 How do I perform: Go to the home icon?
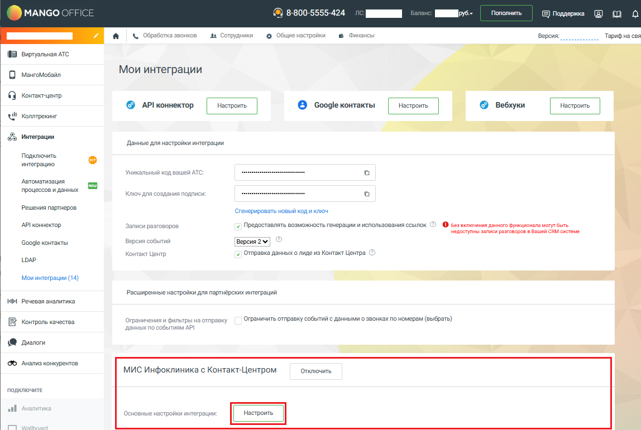point(116,36)
